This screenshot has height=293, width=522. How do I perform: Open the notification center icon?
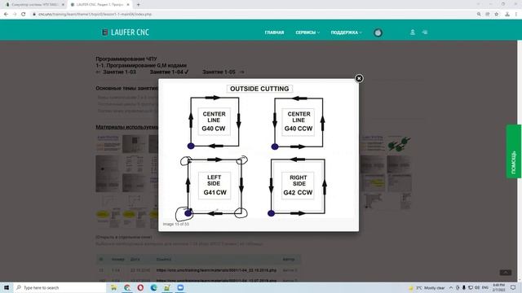coord(513,287)
